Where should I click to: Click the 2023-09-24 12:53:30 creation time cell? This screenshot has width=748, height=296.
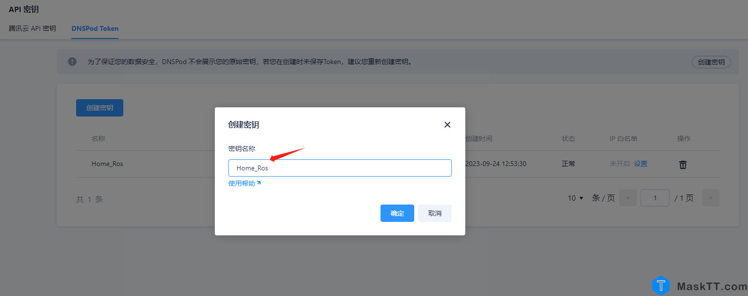click(x=496, y=164)
